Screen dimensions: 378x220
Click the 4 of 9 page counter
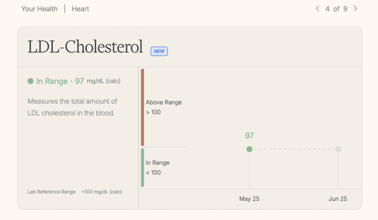(336, 9)
